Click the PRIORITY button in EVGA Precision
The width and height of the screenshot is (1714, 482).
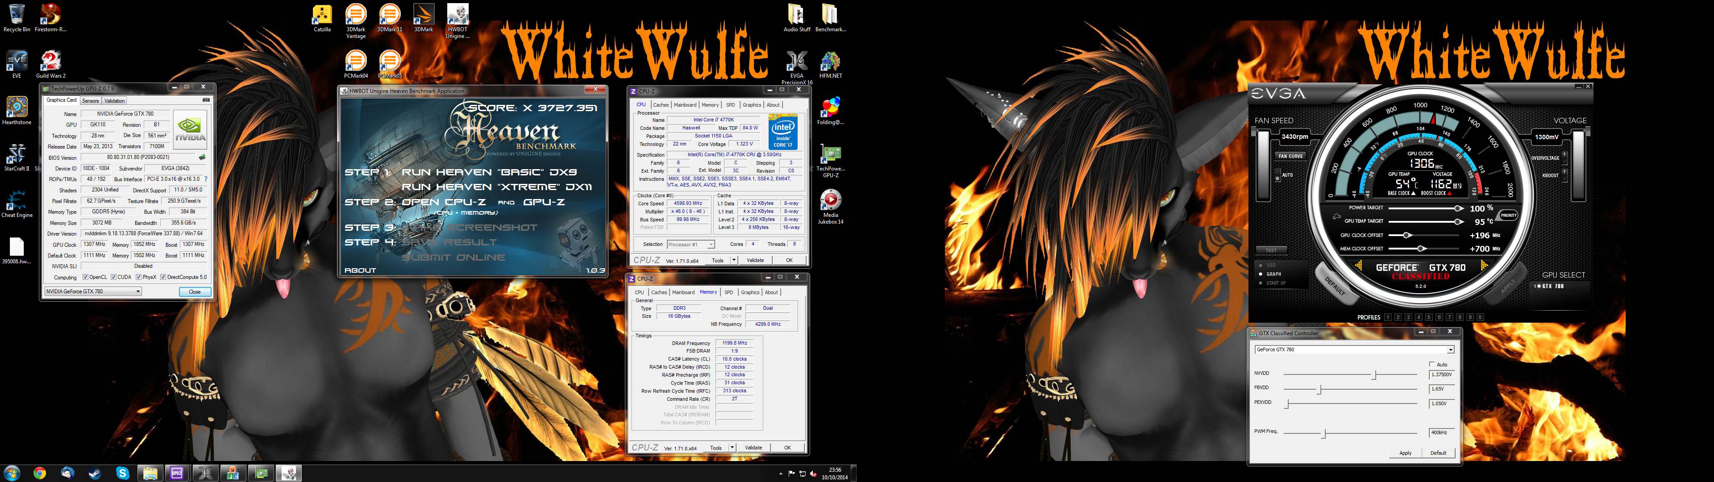pyautogui.click(x=1508, y=215)
